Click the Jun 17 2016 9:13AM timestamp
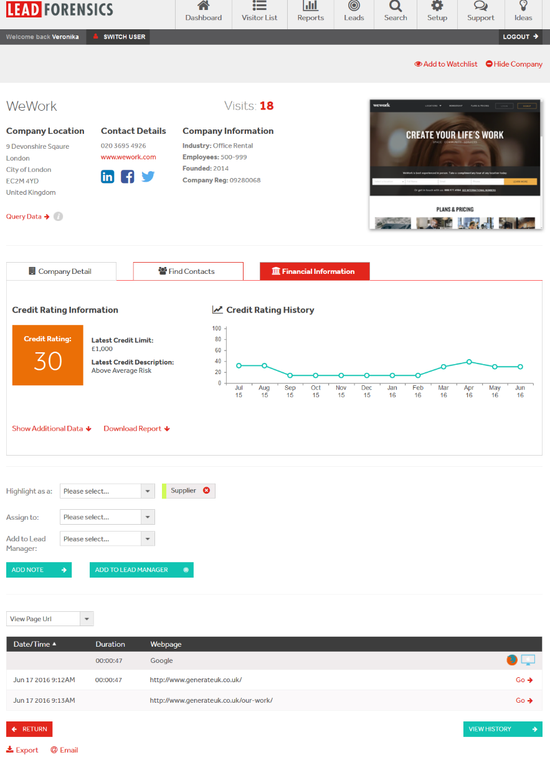This screenshot has width=550, height=760. coord(44,701)
